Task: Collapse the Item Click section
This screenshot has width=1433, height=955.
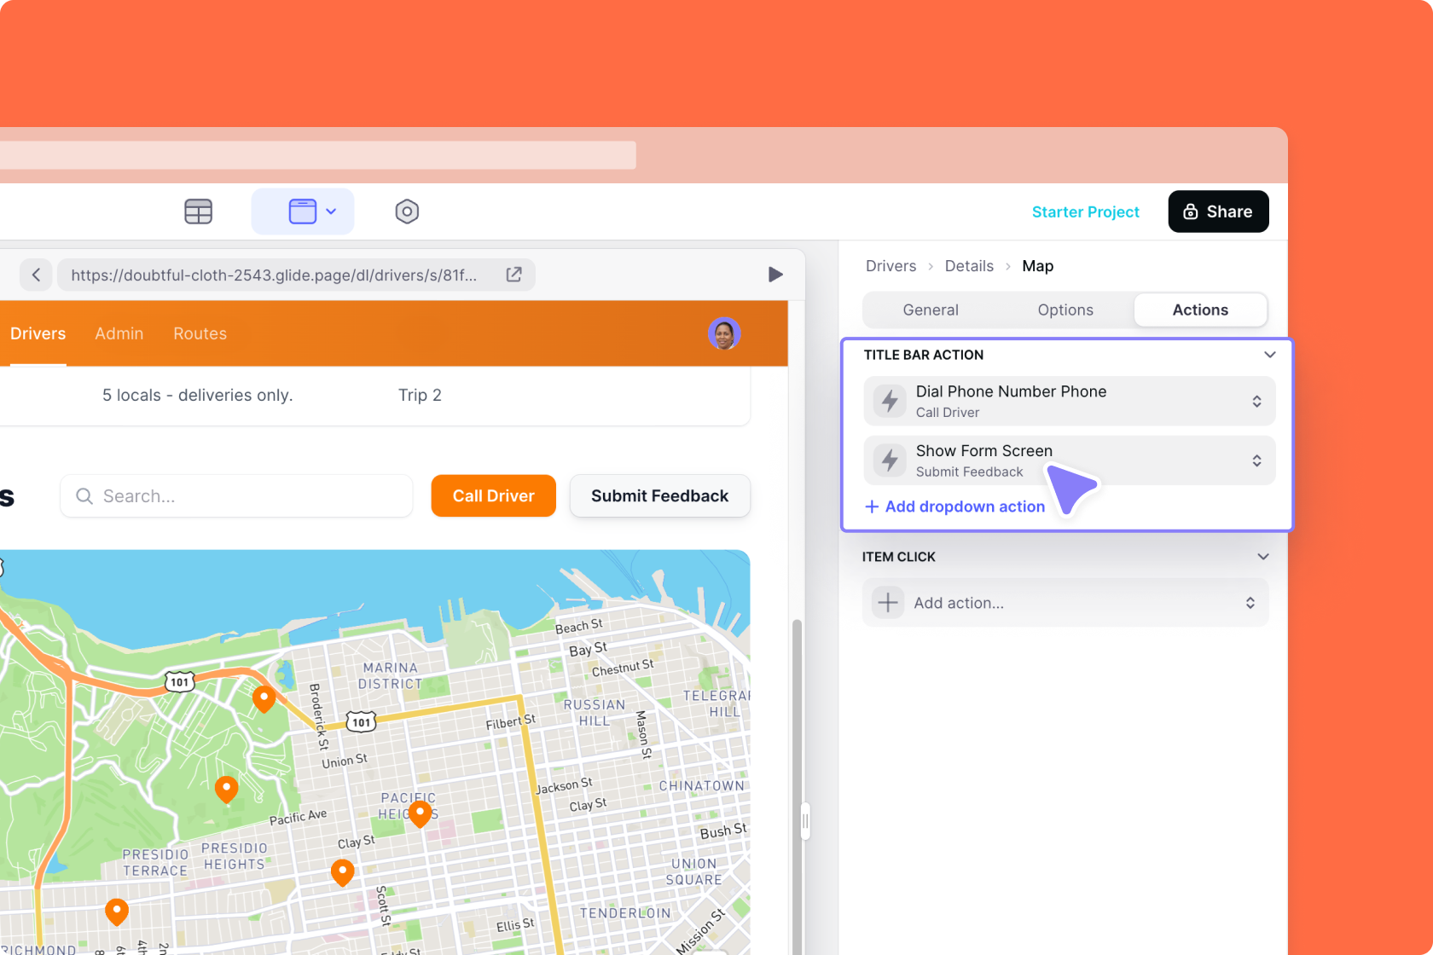Action: pyautogui.click(x=1263, y=557)
